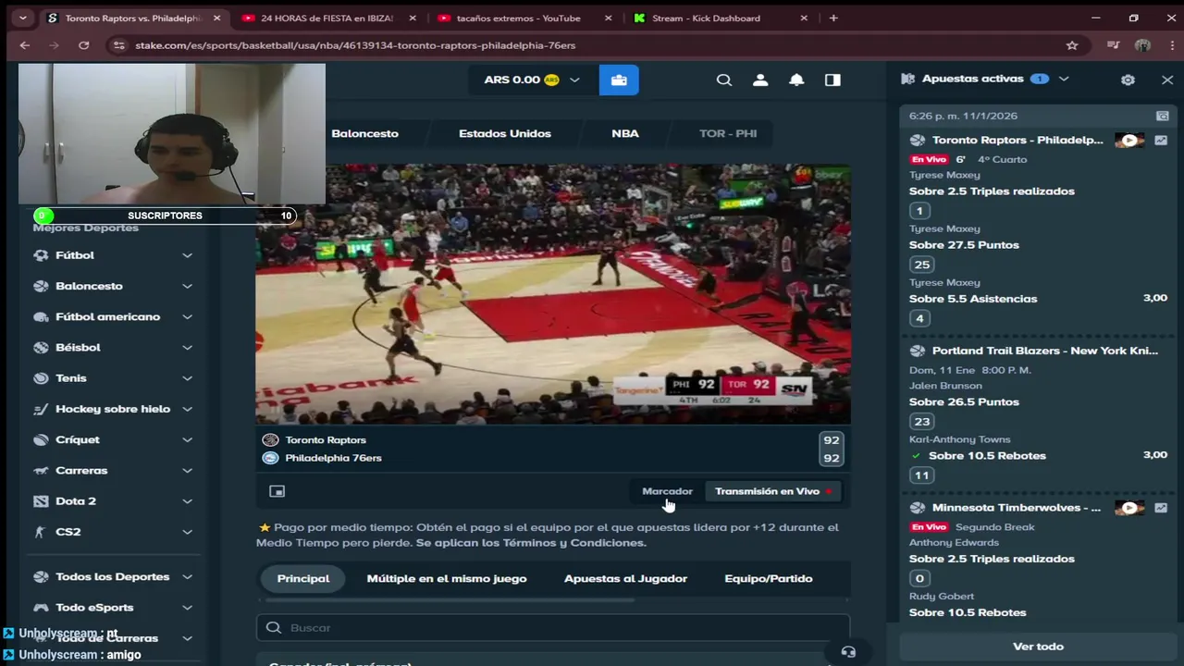Click the Sobre 26.5 Puntos selection
Screen dimensions: 1184x666
964,402
